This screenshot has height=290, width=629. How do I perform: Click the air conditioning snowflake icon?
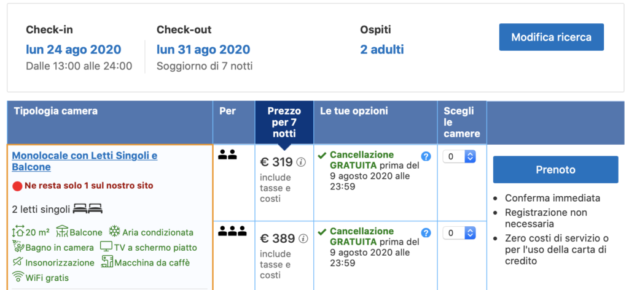tap(114, 232)
